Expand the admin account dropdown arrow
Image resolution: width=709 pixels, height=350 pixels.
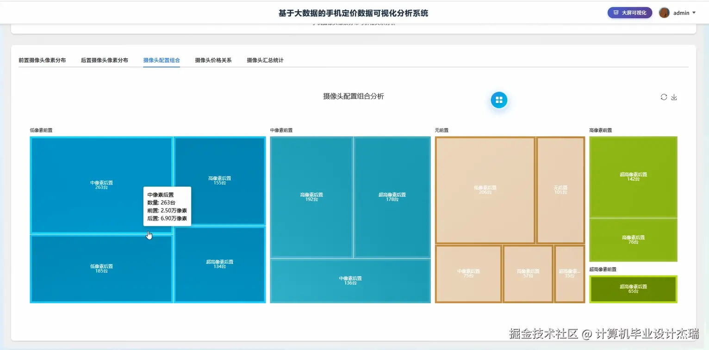(693, 13)
